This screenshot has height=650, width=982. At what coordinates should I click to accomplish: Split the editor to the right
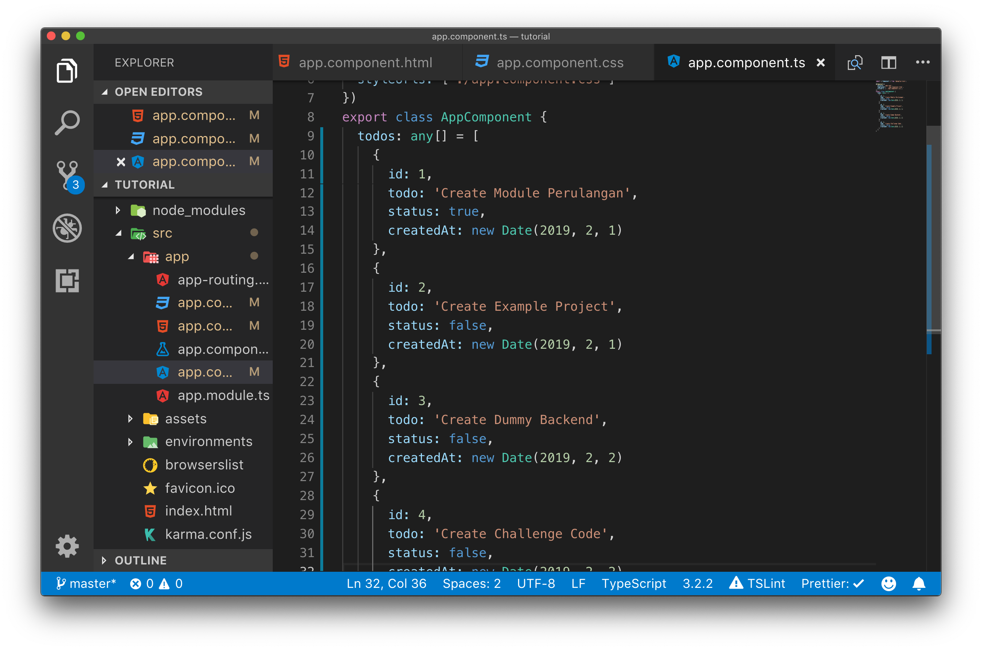click(x=888, y=63)
